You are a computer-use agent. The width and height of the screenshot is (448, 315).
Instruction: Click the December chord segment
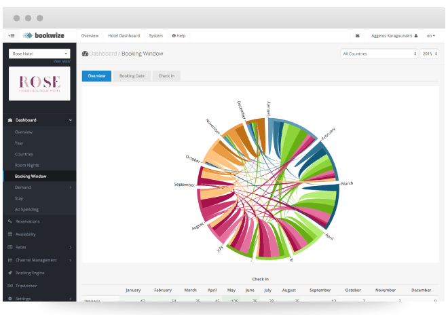click(x=255, y=121)
